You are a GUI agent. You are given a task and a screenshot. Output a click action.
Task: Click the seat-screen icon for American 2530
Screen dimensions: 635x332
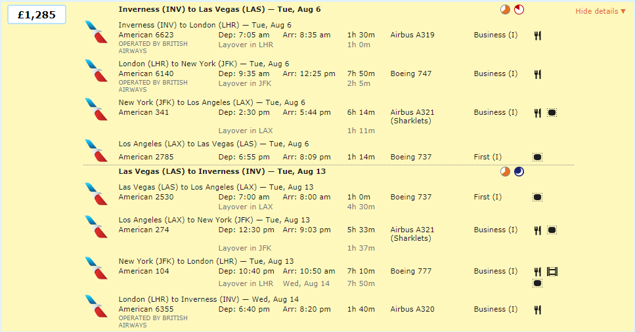pos(537,197)
